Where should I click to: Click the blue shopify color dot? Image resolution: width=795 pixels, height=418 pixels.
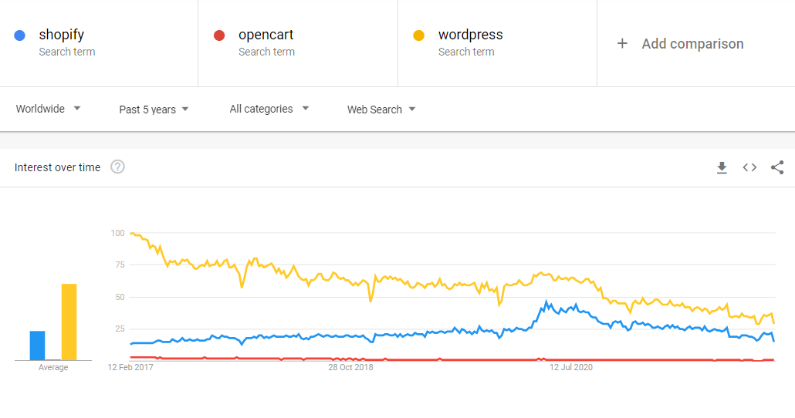point(20,35)
